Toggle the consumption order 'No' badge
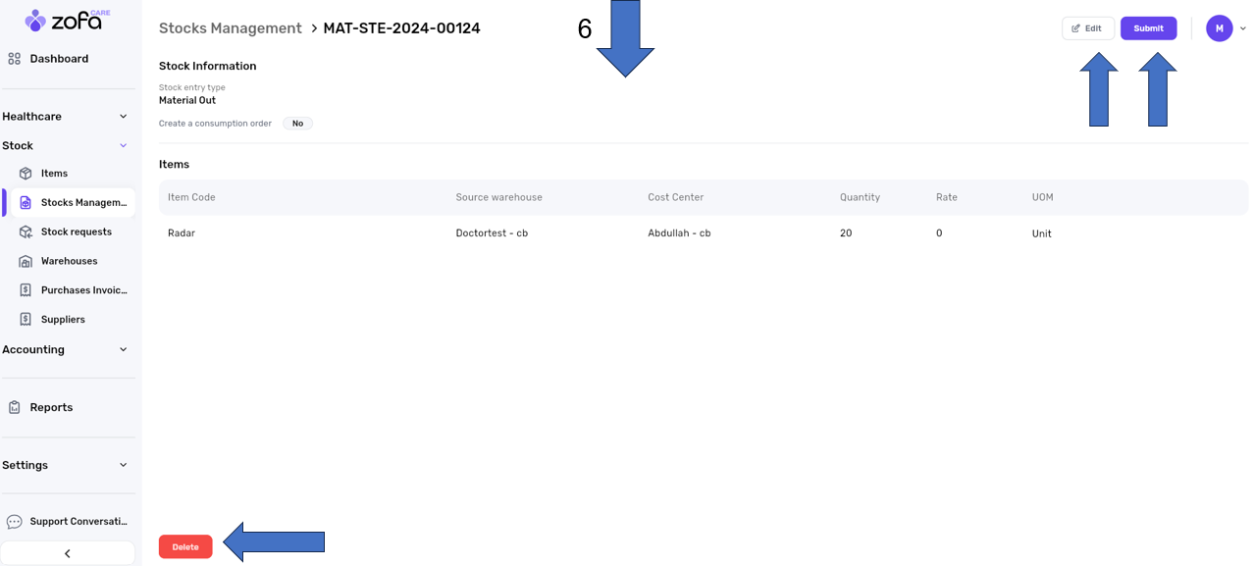 click(297, 124)
